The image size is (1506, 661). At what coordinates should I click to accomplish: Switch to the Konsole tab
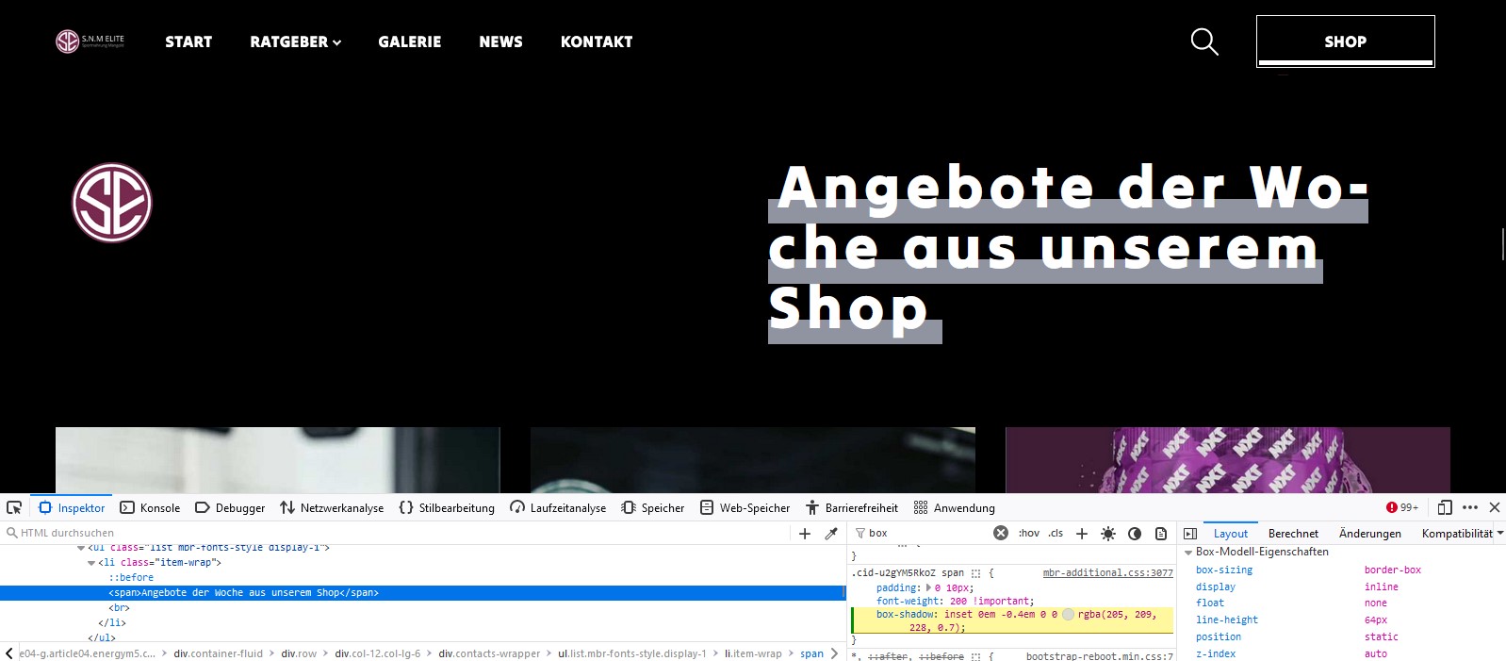151,507
